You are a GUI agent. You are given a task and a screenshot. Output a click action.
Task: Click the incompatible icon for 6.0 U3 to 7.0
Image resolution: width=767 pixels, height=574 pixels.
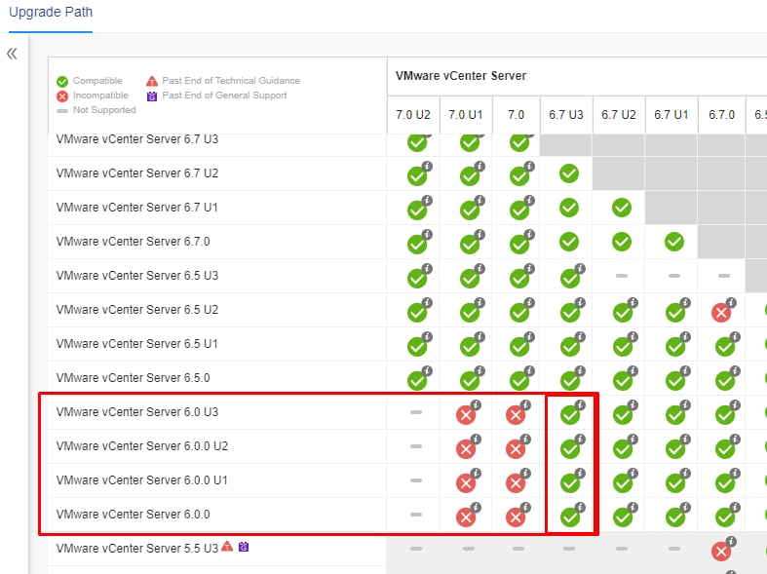coord(516,415)
